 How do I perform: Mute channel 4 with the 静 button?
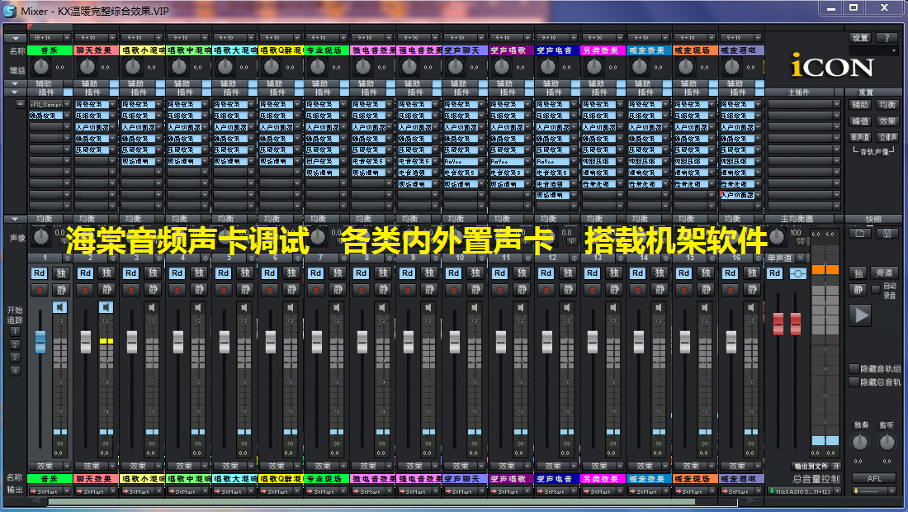pyautogui.click(x=198, y=290)
